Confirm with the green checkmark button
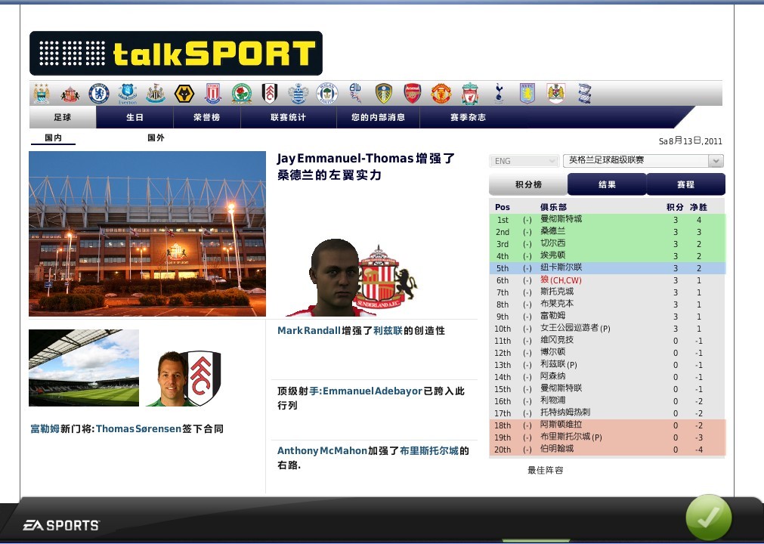Viewport: 764px width, 544px height. pos(708,518)
